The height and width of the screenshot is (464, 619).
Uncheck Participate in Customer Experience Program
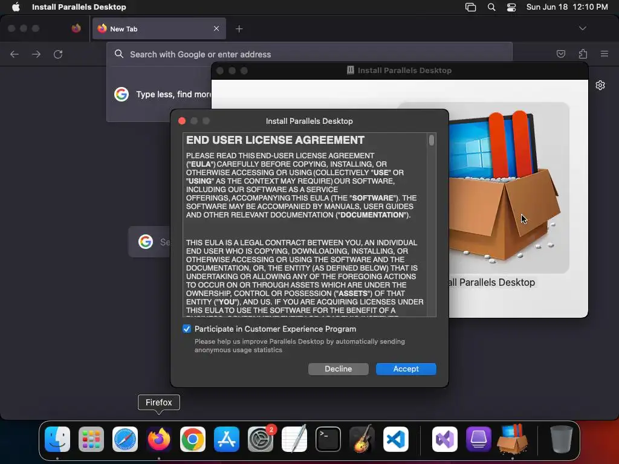[x=187, y=329]
